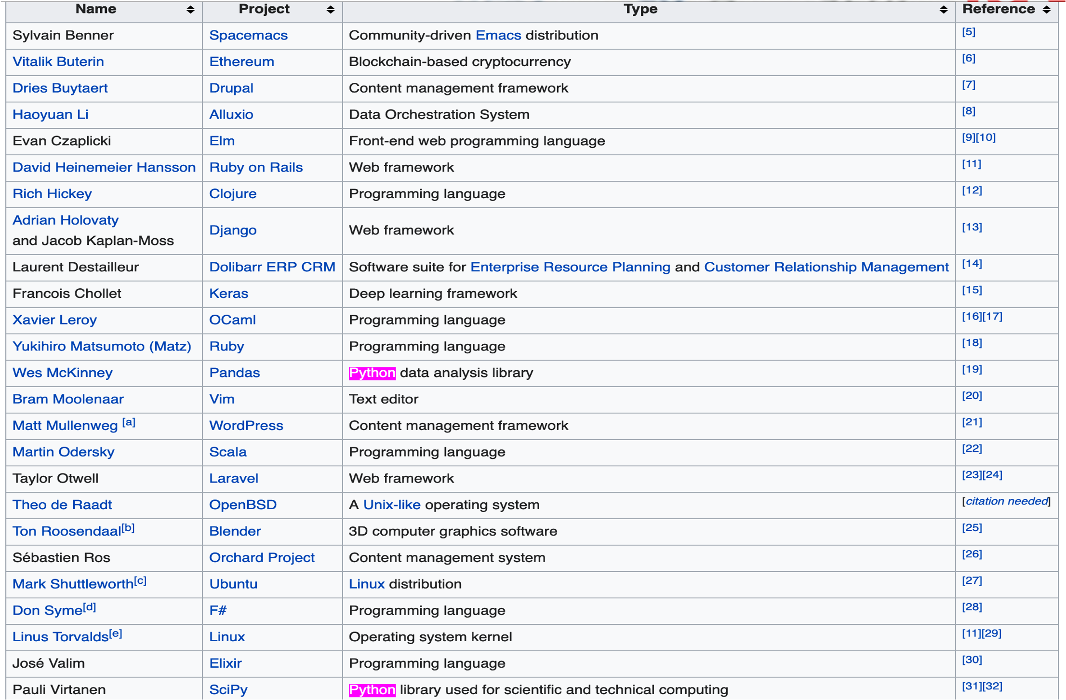Open the Ruby on Rails link

point(256,167)
